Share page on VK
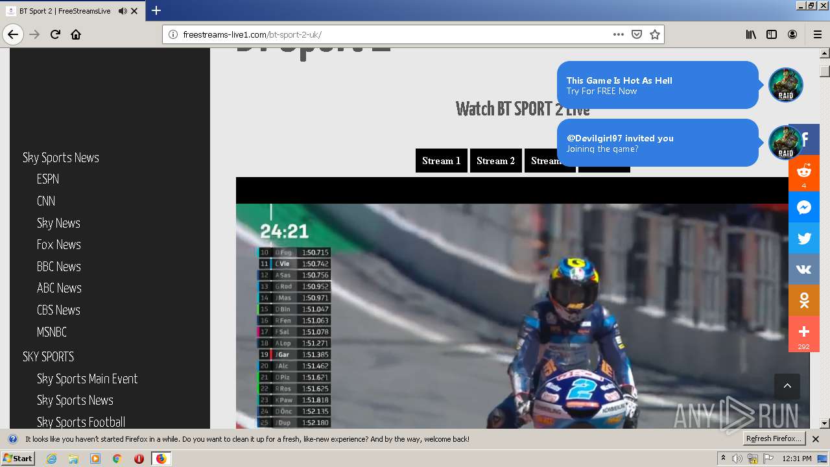The height and width of the screenshot is (467, 830). tap(804, 269)
